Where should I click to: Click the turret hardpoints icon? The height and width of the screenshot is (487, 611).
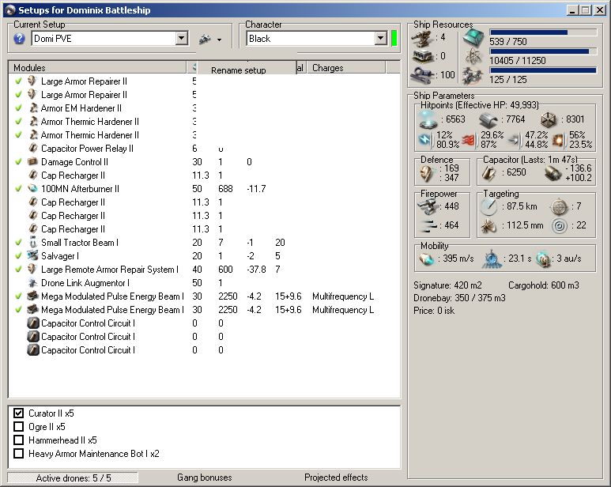[x=423, y=38]
